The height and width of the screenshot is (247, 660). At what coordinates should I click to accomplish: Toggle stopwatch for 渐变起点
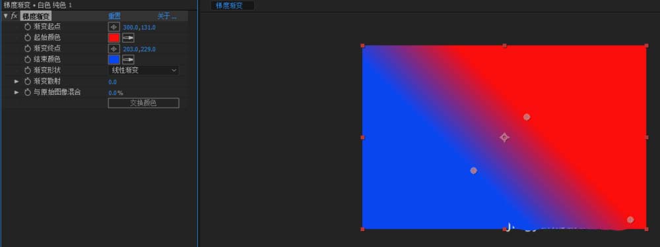28,27
